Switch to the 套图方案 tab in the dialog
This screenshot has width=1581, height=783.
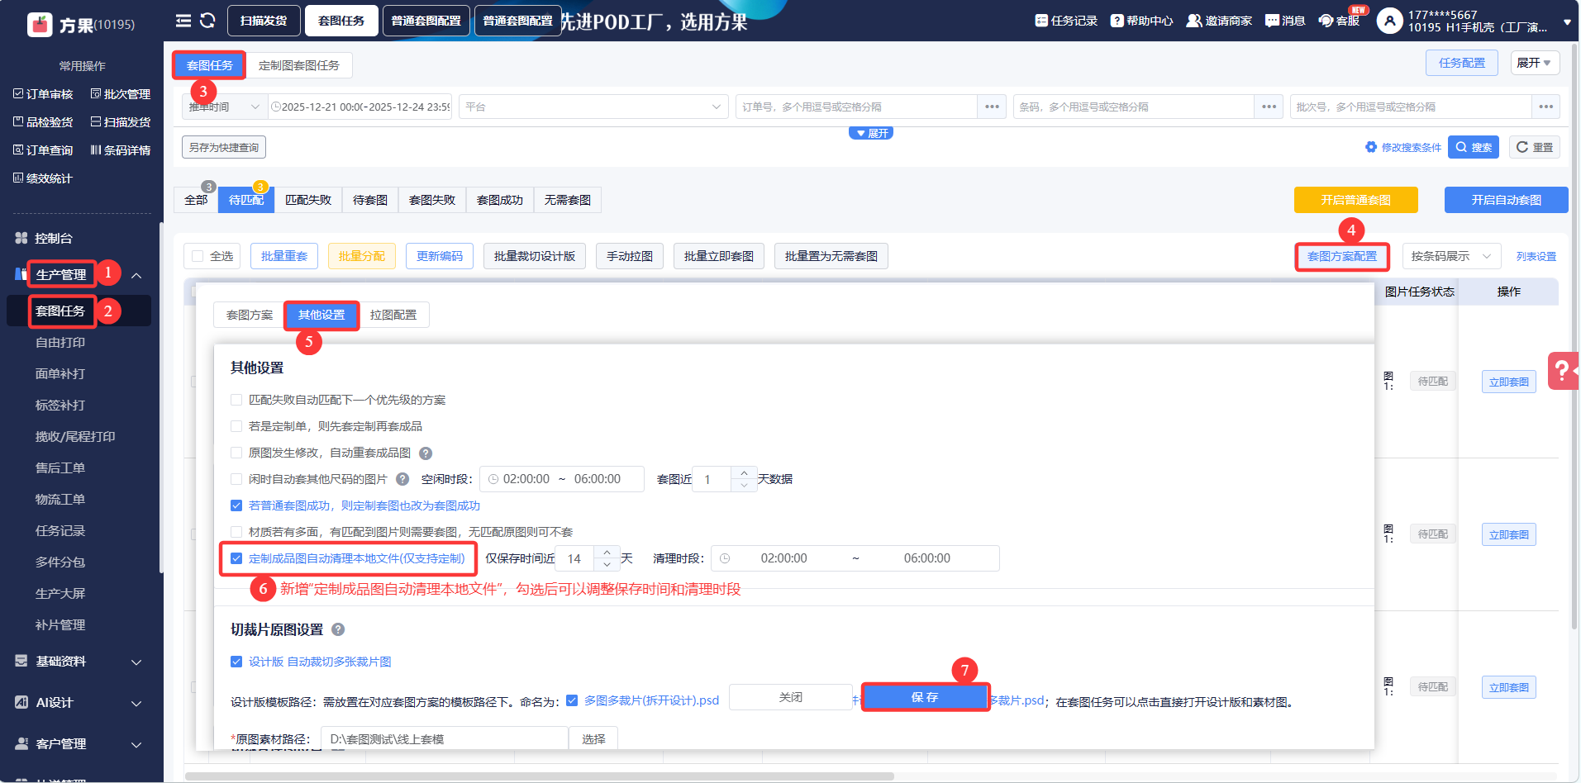[x=250, y=315]
